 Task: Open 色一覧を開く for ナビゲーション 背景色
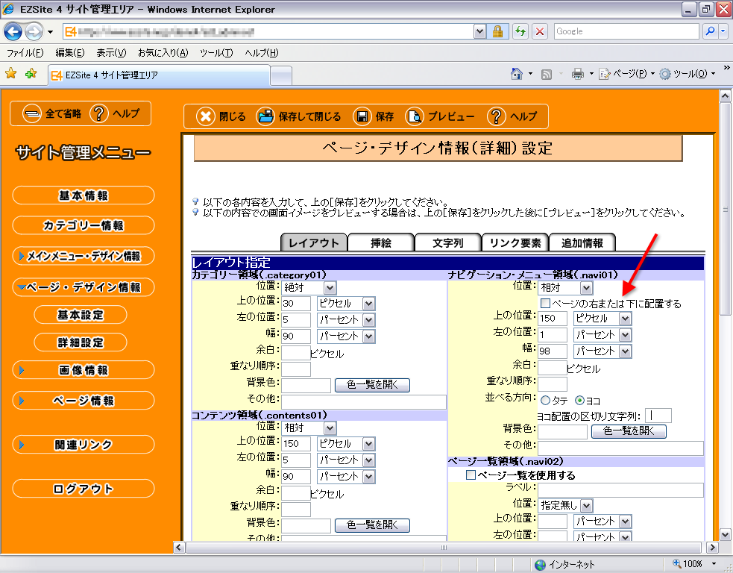coord(629,431)
